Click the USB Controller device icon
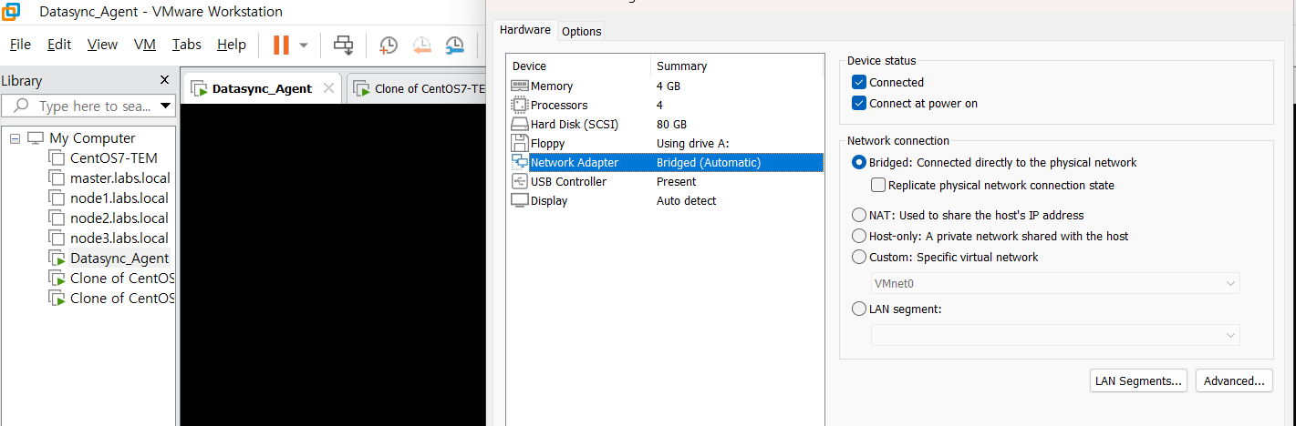1296x426 pixels. [520, 182]
